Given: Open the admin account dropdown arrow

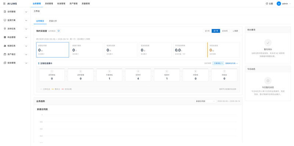Looking at the screenshot, I should (x=290, y=4).
